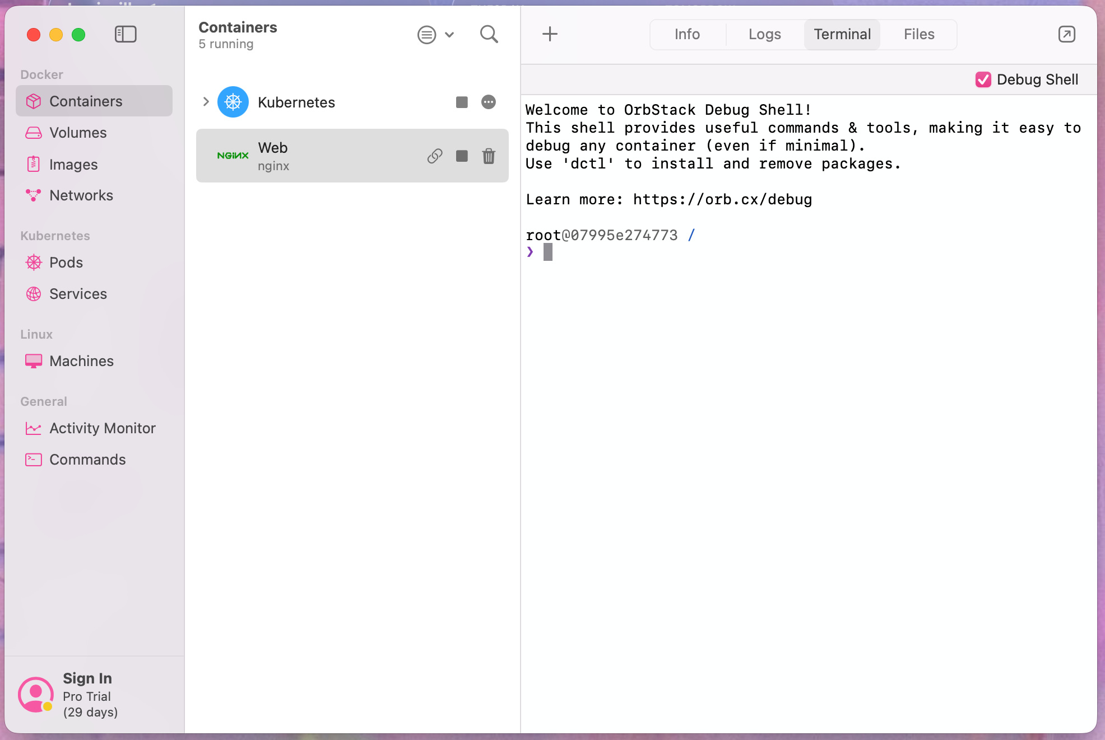Go to Volumes section
This screenshot has height=740, width=1105.
click(77, 133)
